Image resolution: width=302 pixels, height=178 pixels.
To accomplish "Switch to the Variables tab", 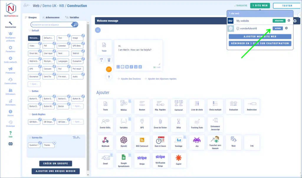I will click(72, 17).
